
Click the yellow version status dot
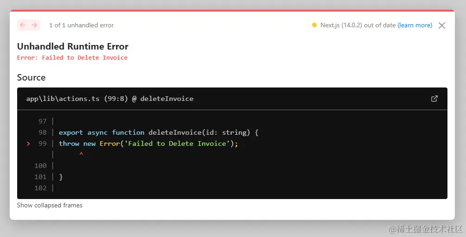(x=314, y=25)
